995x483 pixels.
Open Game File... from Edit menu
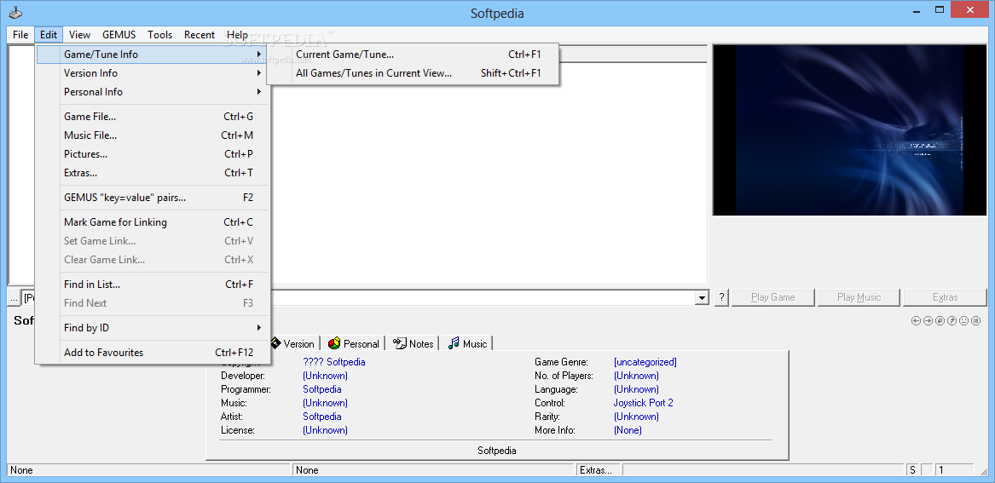coord(153,117)
